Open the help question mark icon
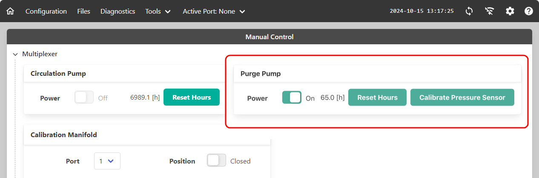This screenshot has height=178, width=539. click(529, 11)
